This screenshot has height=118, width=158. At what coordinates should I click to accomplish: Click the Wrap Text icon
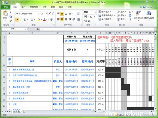click(x=79, y=14)
